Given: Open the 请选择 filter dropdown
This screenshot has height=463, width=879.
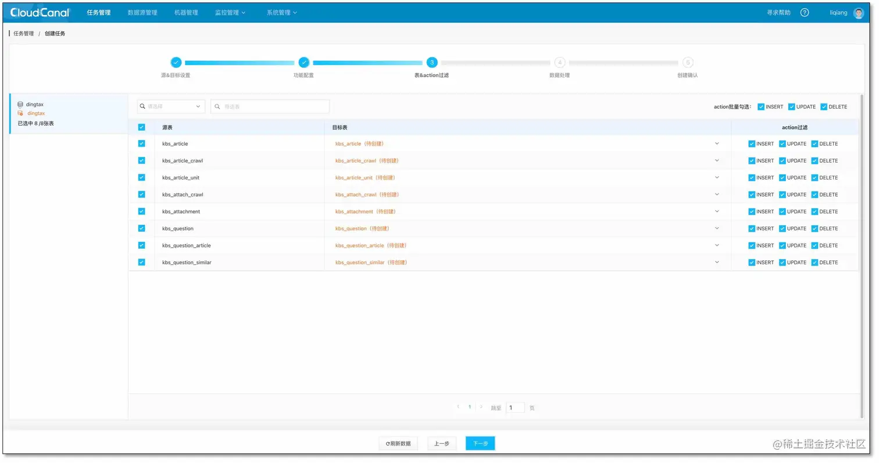Looking at the screenshot, I should pos(171,106).
